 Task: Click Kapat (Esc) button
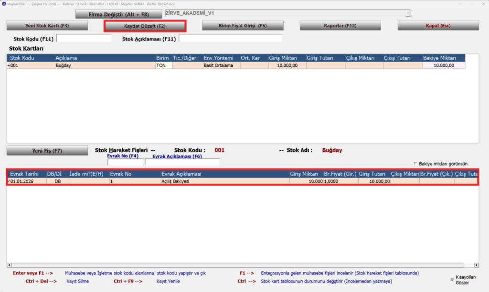pyautogui.click(x=438, y=26)
